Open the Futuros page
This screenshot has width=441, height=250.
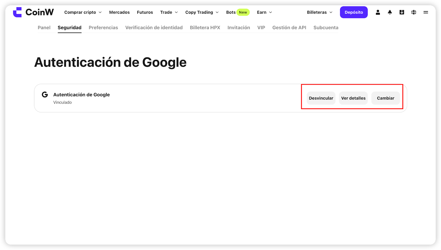(145, 12)
